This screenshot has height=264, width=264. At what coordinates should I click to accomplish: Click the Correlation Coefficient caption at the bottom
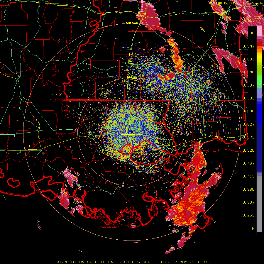133,262
